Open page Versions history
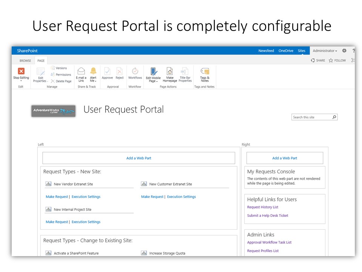Image resolution: width=362 pixels, height=272 pixels. [x=59, y=68]
